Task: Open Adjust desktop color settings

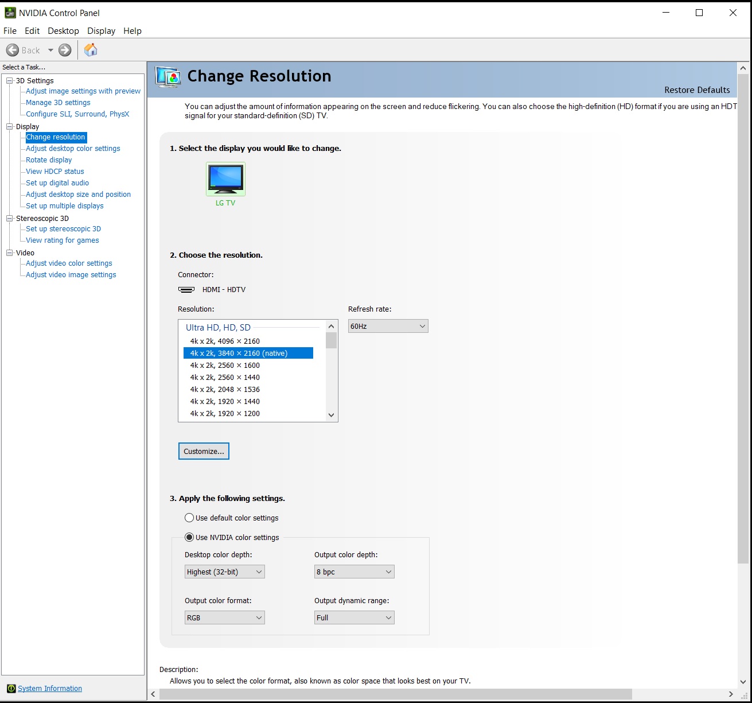Action: coord(73,149)
